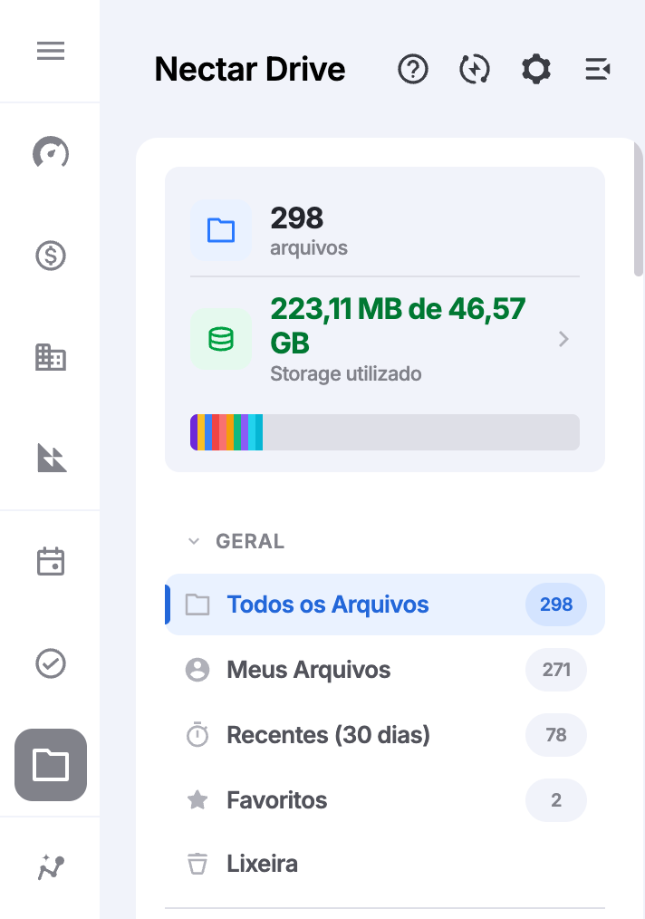
Task: Click the multicolor storage usage bar
Action: coord(385,432)
